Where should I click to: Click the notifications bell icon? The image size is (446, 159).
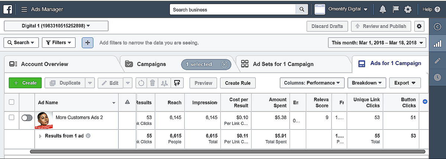383,9
